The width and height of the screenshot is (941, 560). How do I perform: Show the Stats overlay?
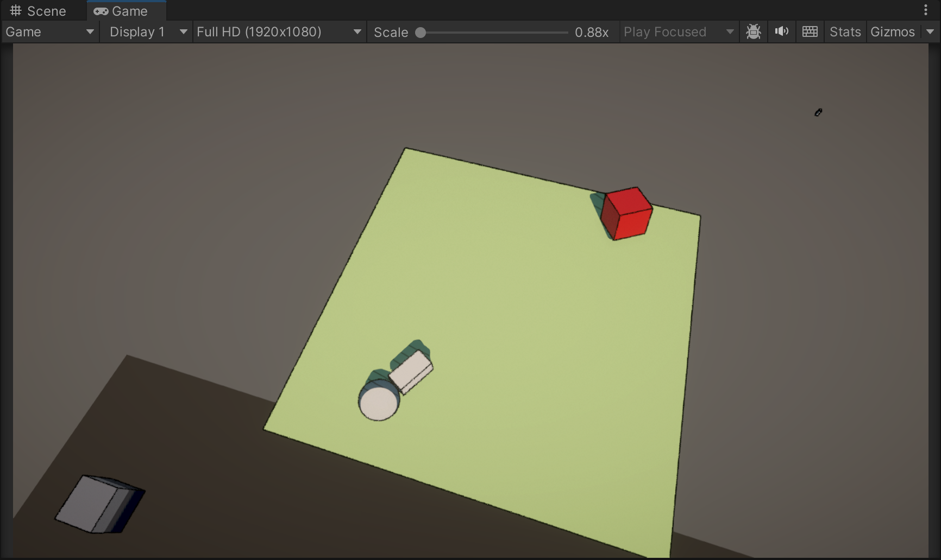(845, 32)
